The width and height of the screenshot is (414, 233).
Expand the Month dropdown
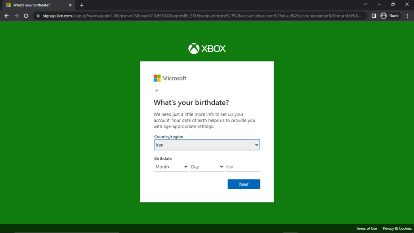click(x=171, y=167)
